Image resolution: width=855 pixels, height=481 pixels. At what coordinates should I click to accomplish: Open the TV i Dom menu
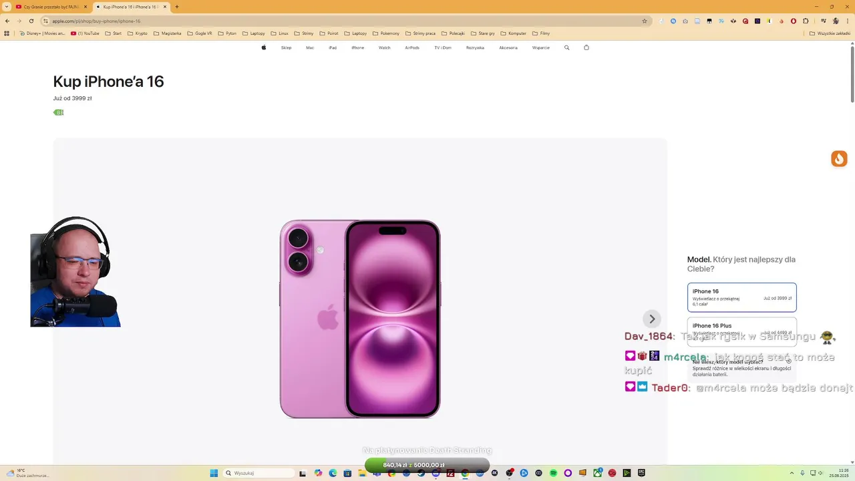[443, 47]
